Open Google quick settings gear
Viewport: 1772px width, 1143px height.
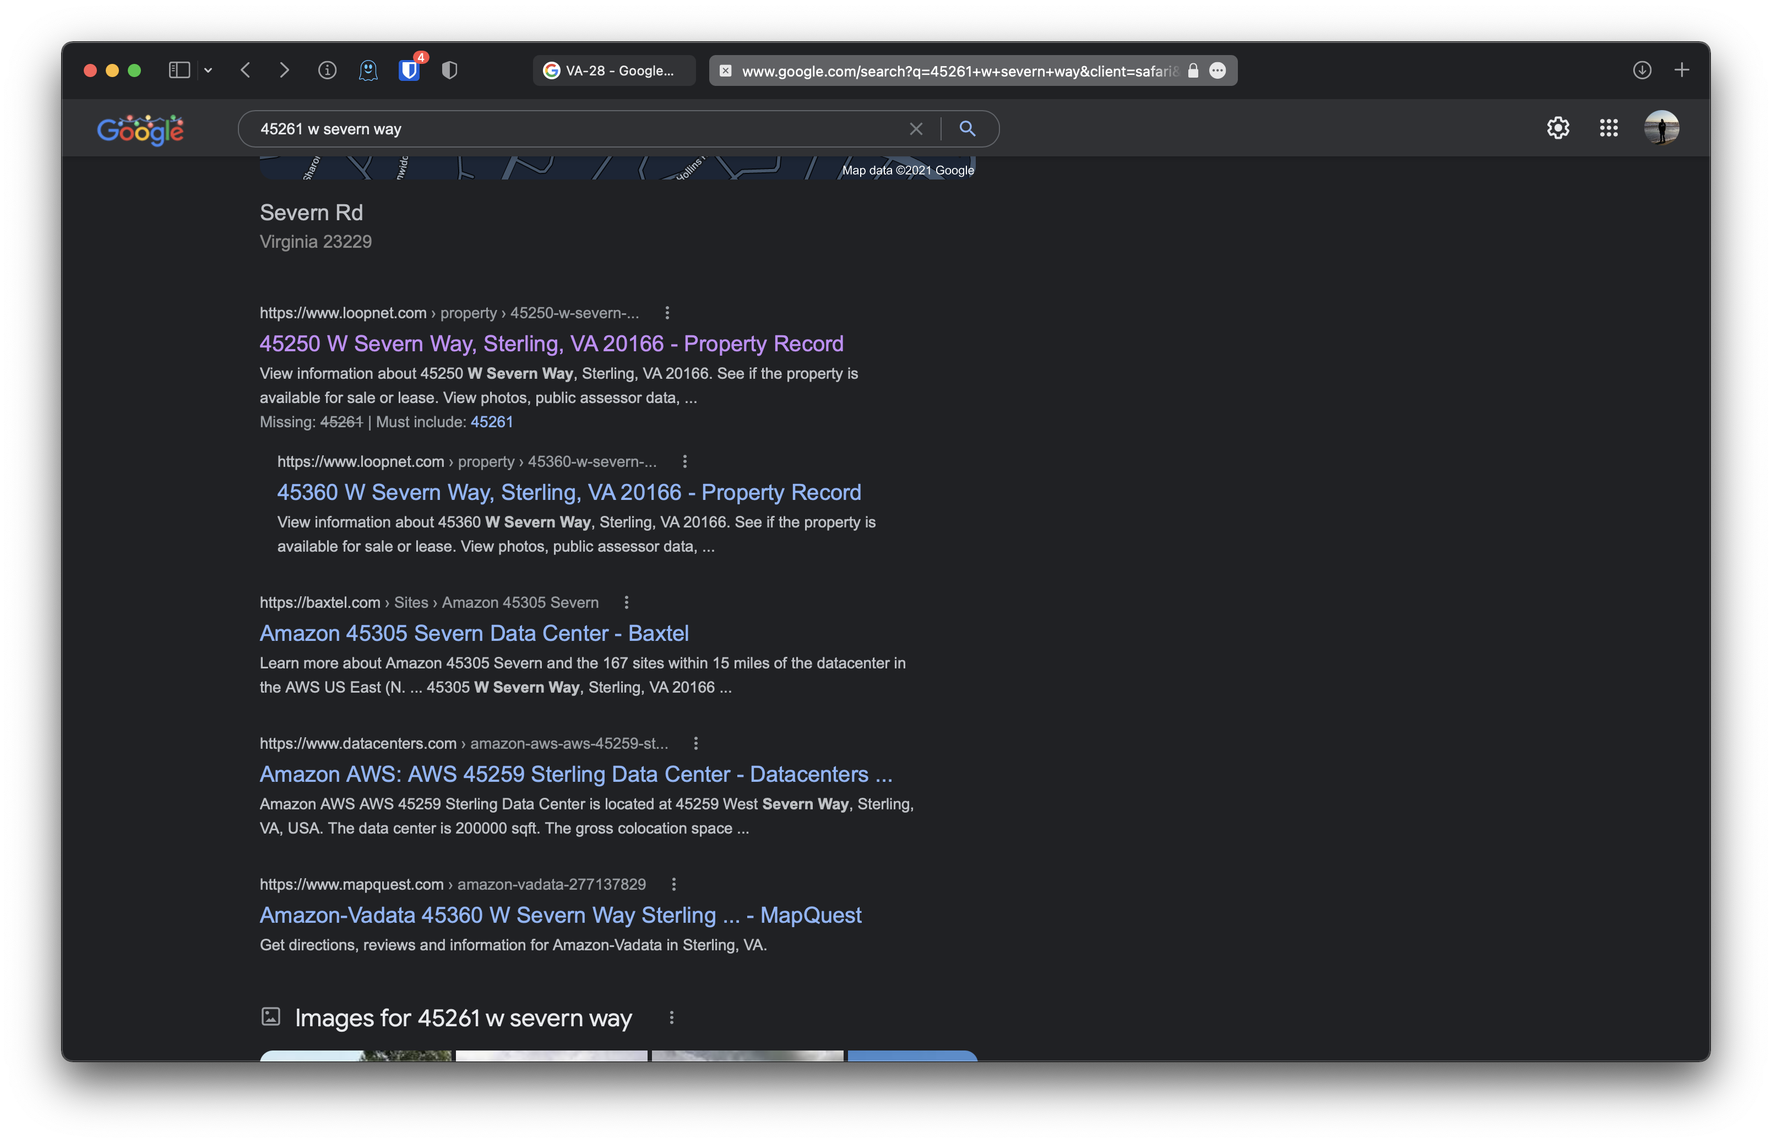click(1558, 128)
